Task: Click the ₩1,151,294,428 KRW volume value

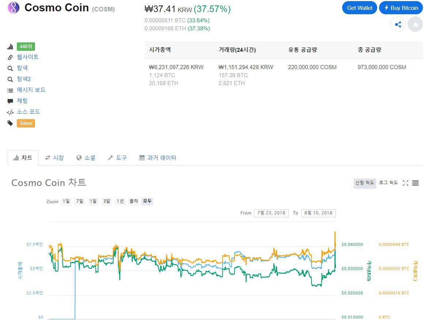Action: [246, 67]
